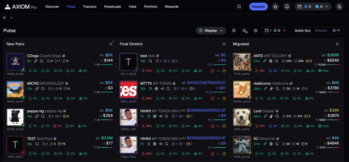Screen dimensions: 349x162
Task: Click the DS badge on ANTS row
Action: (x=273, y=71)
